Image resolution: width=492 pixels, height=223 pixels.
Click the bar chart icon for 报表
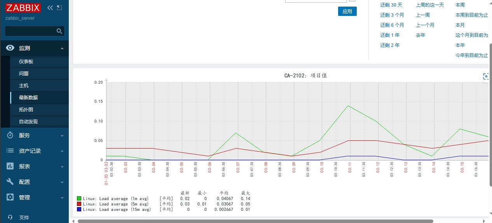click(10, 166)
